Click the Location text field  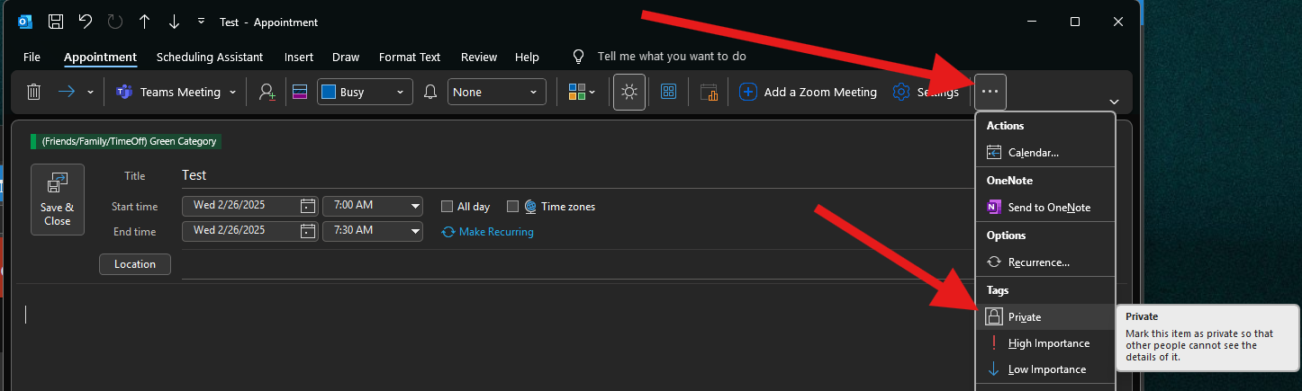point(576,264)
